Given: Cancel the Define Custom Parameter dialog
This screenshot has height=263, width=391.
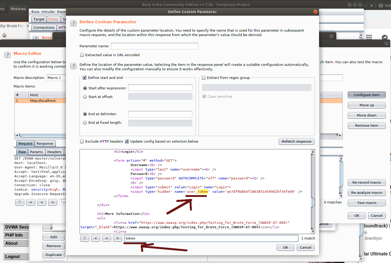Looking at the screenshot, I should [x=306, y=247].
